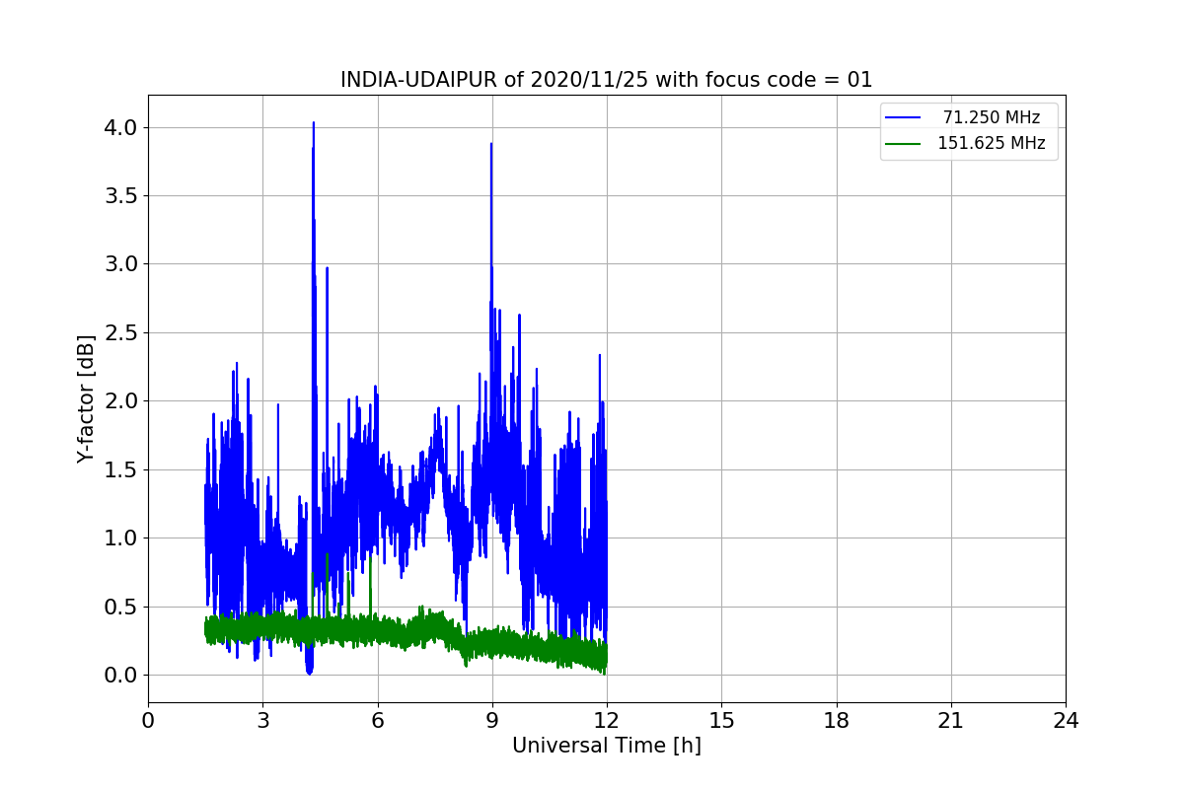Screen dimensions: 1184x789
Task: Click y-axis tick label 1.0
Action: pos(122,538)
